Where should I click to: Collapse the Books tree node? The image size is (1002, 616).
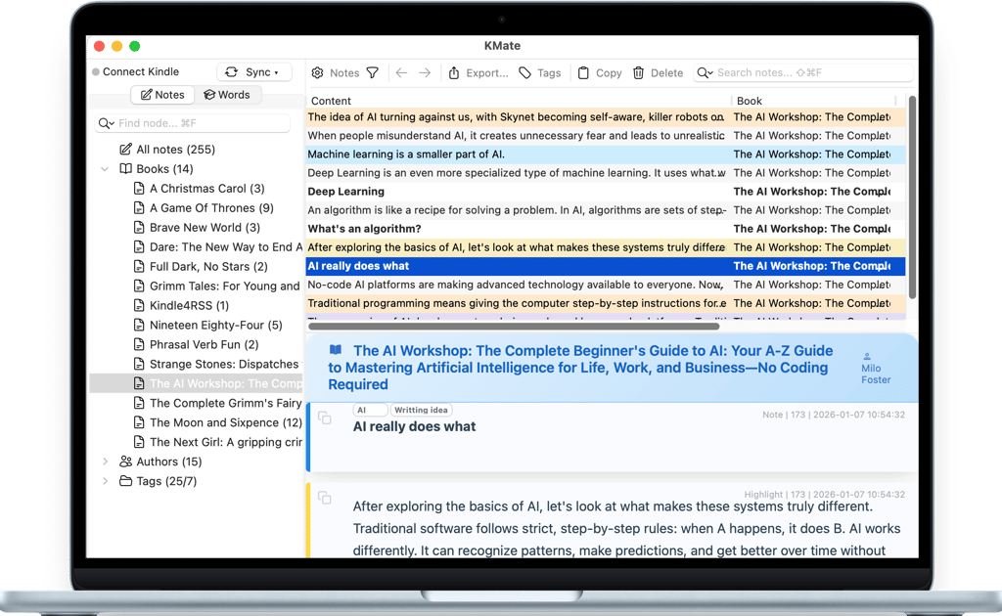[x=105, y=169]
